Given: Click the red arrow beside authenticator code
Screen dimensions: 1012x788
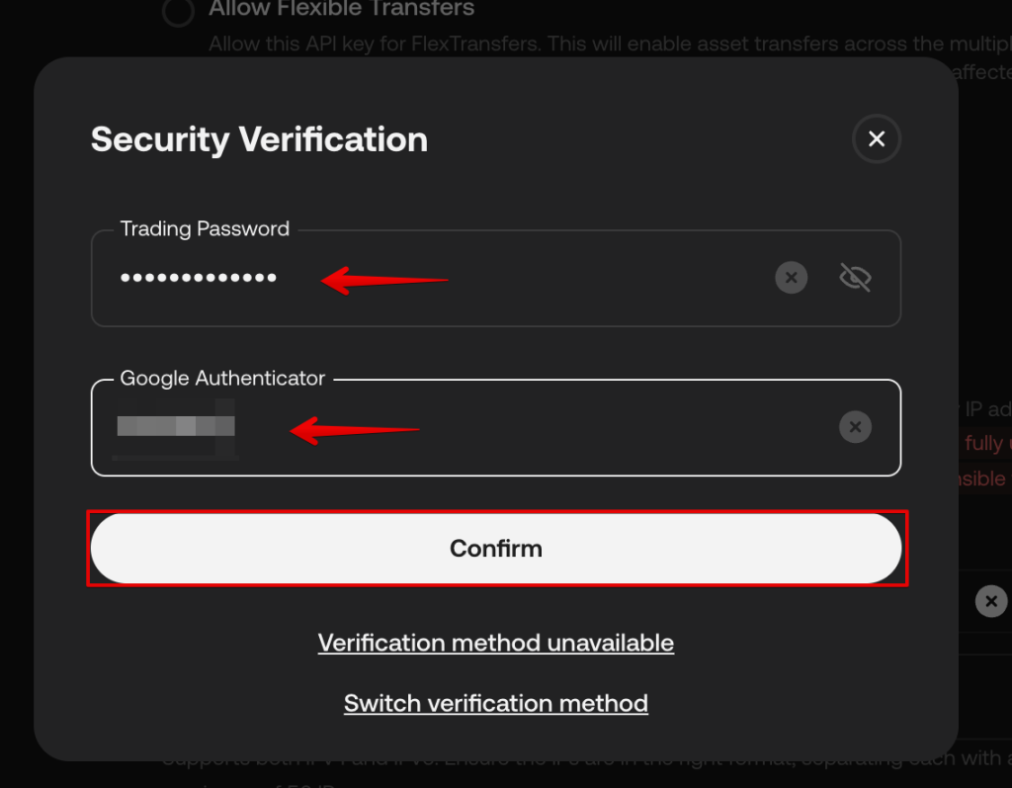Looking at the screenshot, I should (x=356, y=430).
